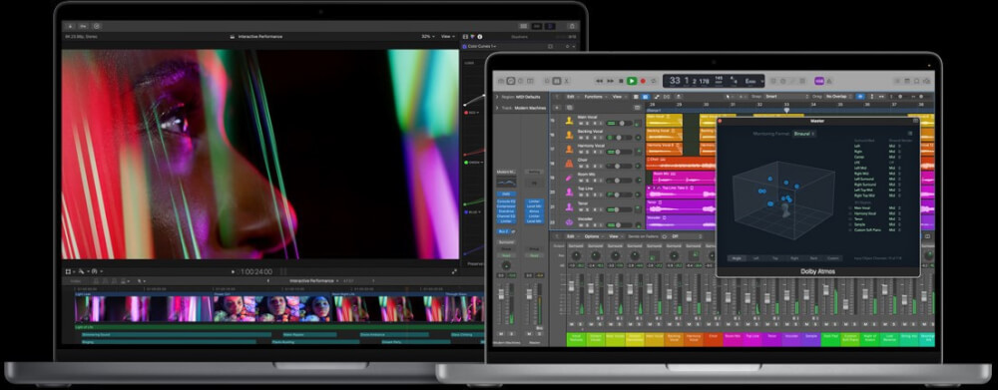
Task: Open the Edit menu in Logic's tracks area
Action: 572,97
